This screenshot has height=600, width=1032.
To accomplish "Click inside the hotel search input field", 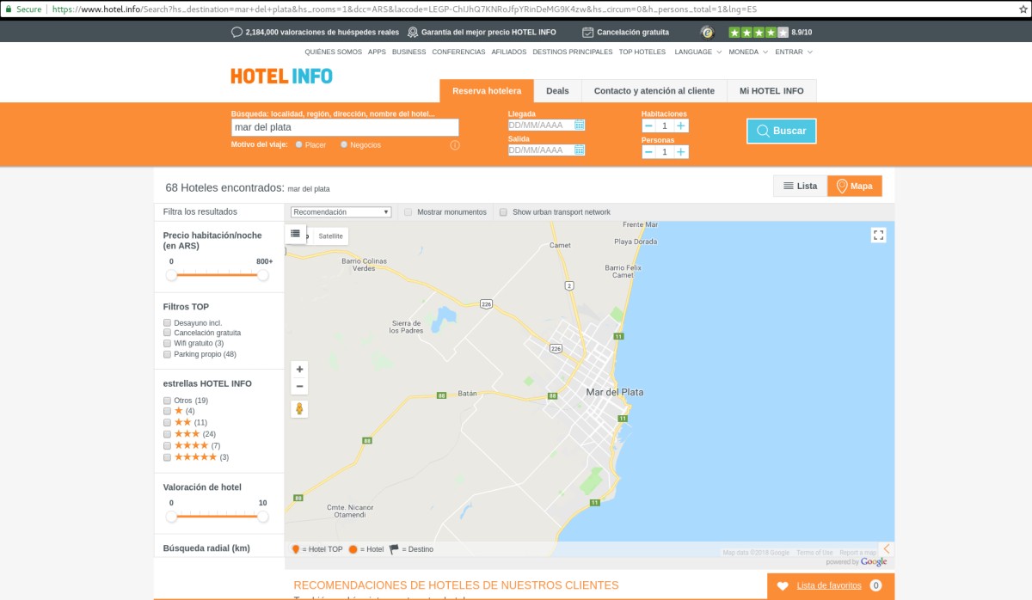I will 343,127.
